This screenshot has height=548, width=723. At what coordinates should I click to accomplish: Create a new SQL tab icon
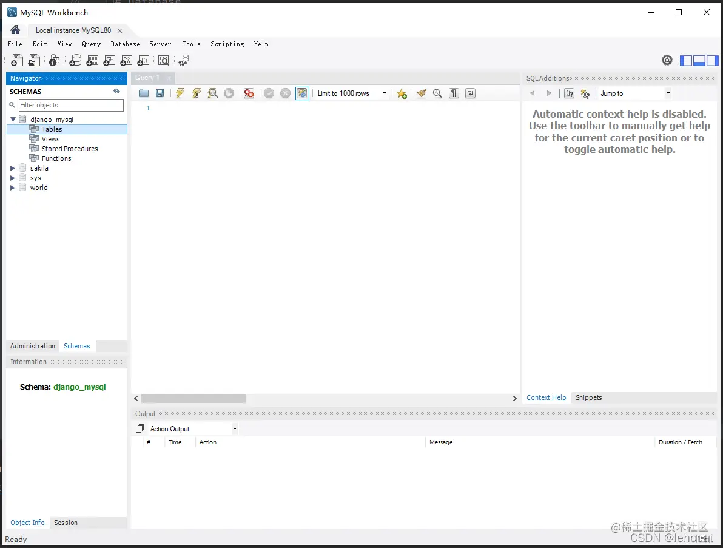click(x=16, y=60)
